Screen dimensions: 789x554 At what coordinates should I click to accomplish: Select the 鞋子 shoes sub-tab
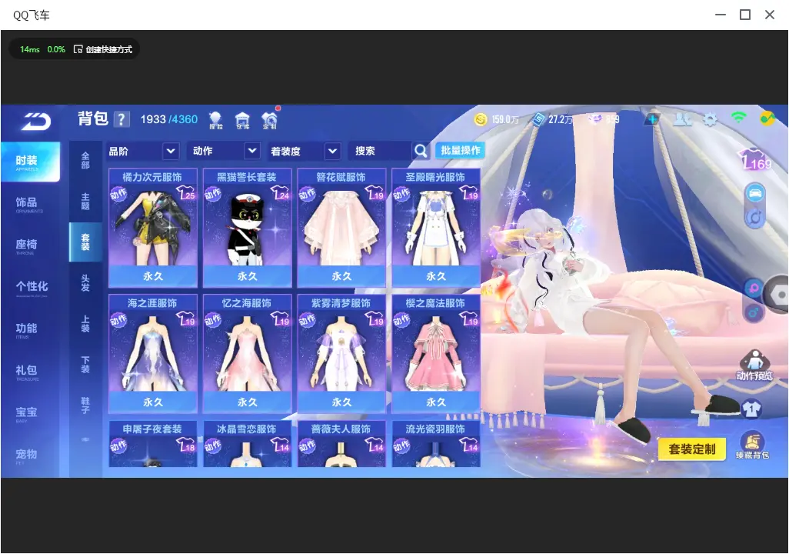pos(85,405)
